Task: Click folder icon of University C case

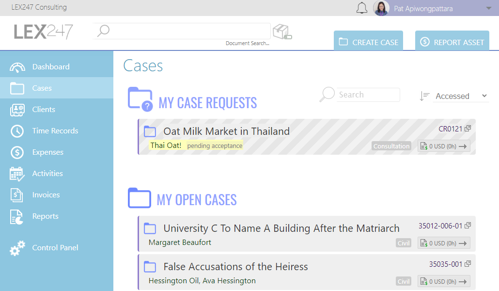Action: pos(150,228)
